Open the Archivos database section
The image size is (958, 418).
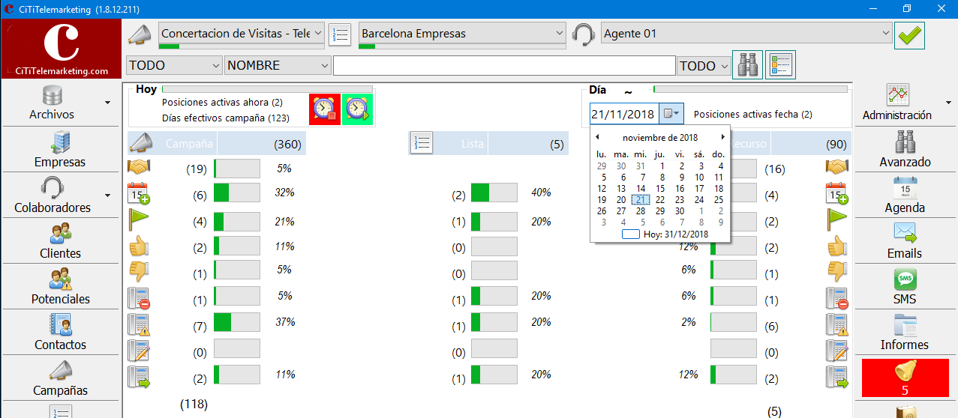pyautogui.click(x=52, y=103)
